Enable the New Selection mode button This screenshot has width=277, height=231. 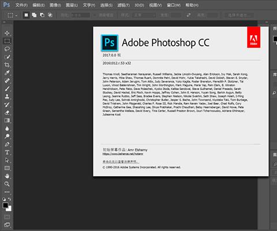27,15
